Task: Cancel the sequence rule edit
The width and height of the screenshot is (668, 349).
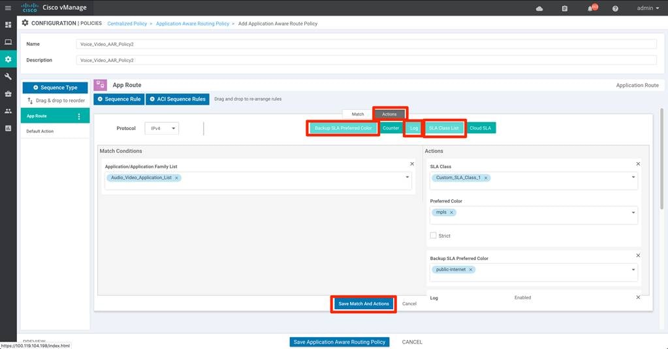Action: 409,304
